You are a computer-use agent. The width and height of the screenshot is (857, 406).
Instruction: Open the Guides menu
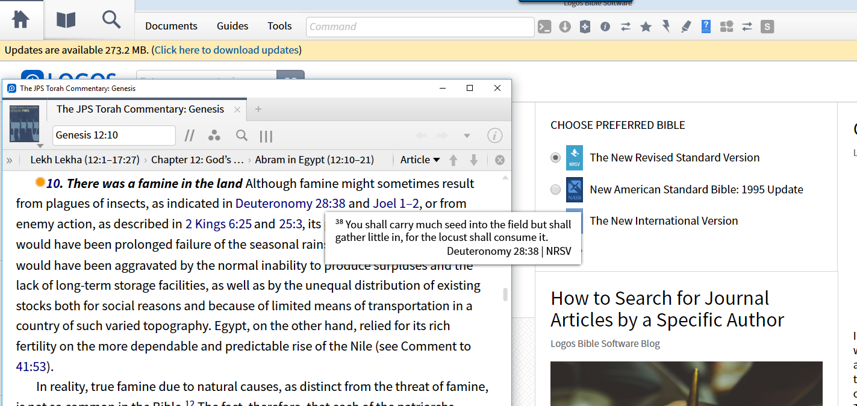click(232, 26)
